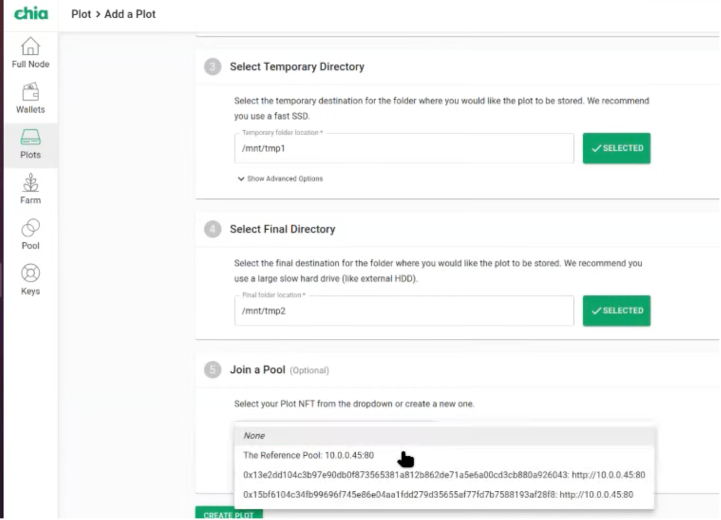The image size is (721, 520).
Task: Click the Chia logo
Action: (x=31, y=14)
